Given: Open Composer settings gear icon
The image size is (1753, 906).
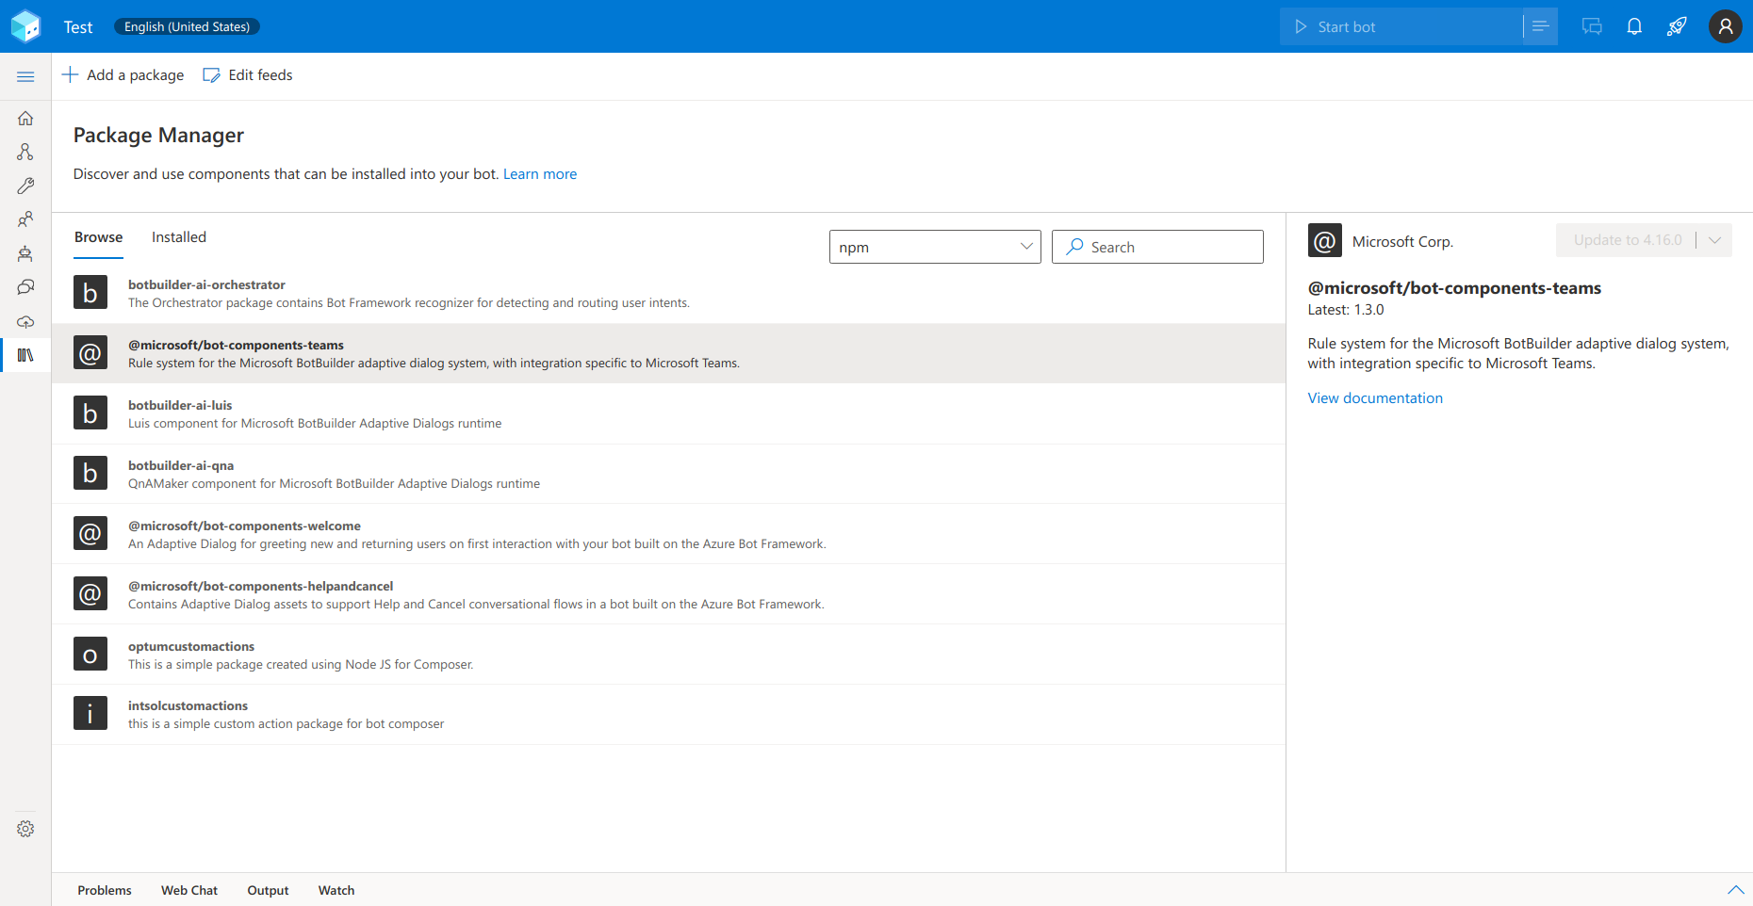Looking at the screenshot, I should coord(25,829).
